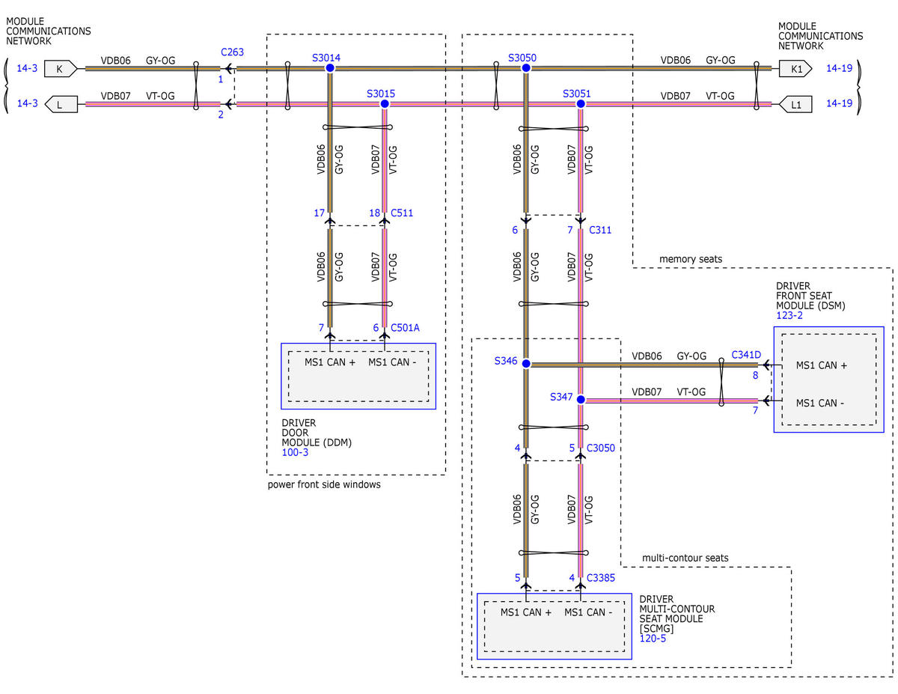Click the C341D connector label
The width and height of the screenshot is (898, 694).
(746, 355)
